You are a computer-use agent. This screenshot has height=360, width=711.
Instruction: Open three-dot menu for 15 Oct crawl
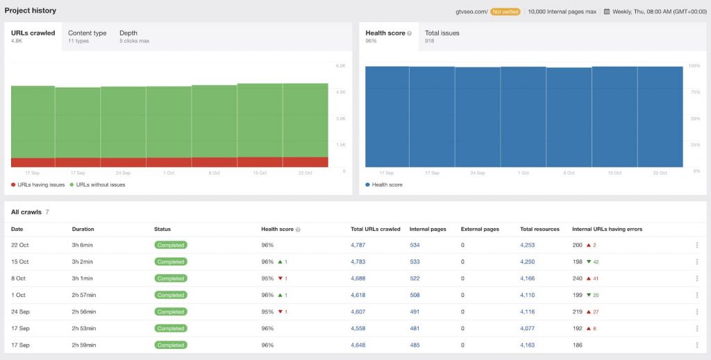[x=696, y=262]
